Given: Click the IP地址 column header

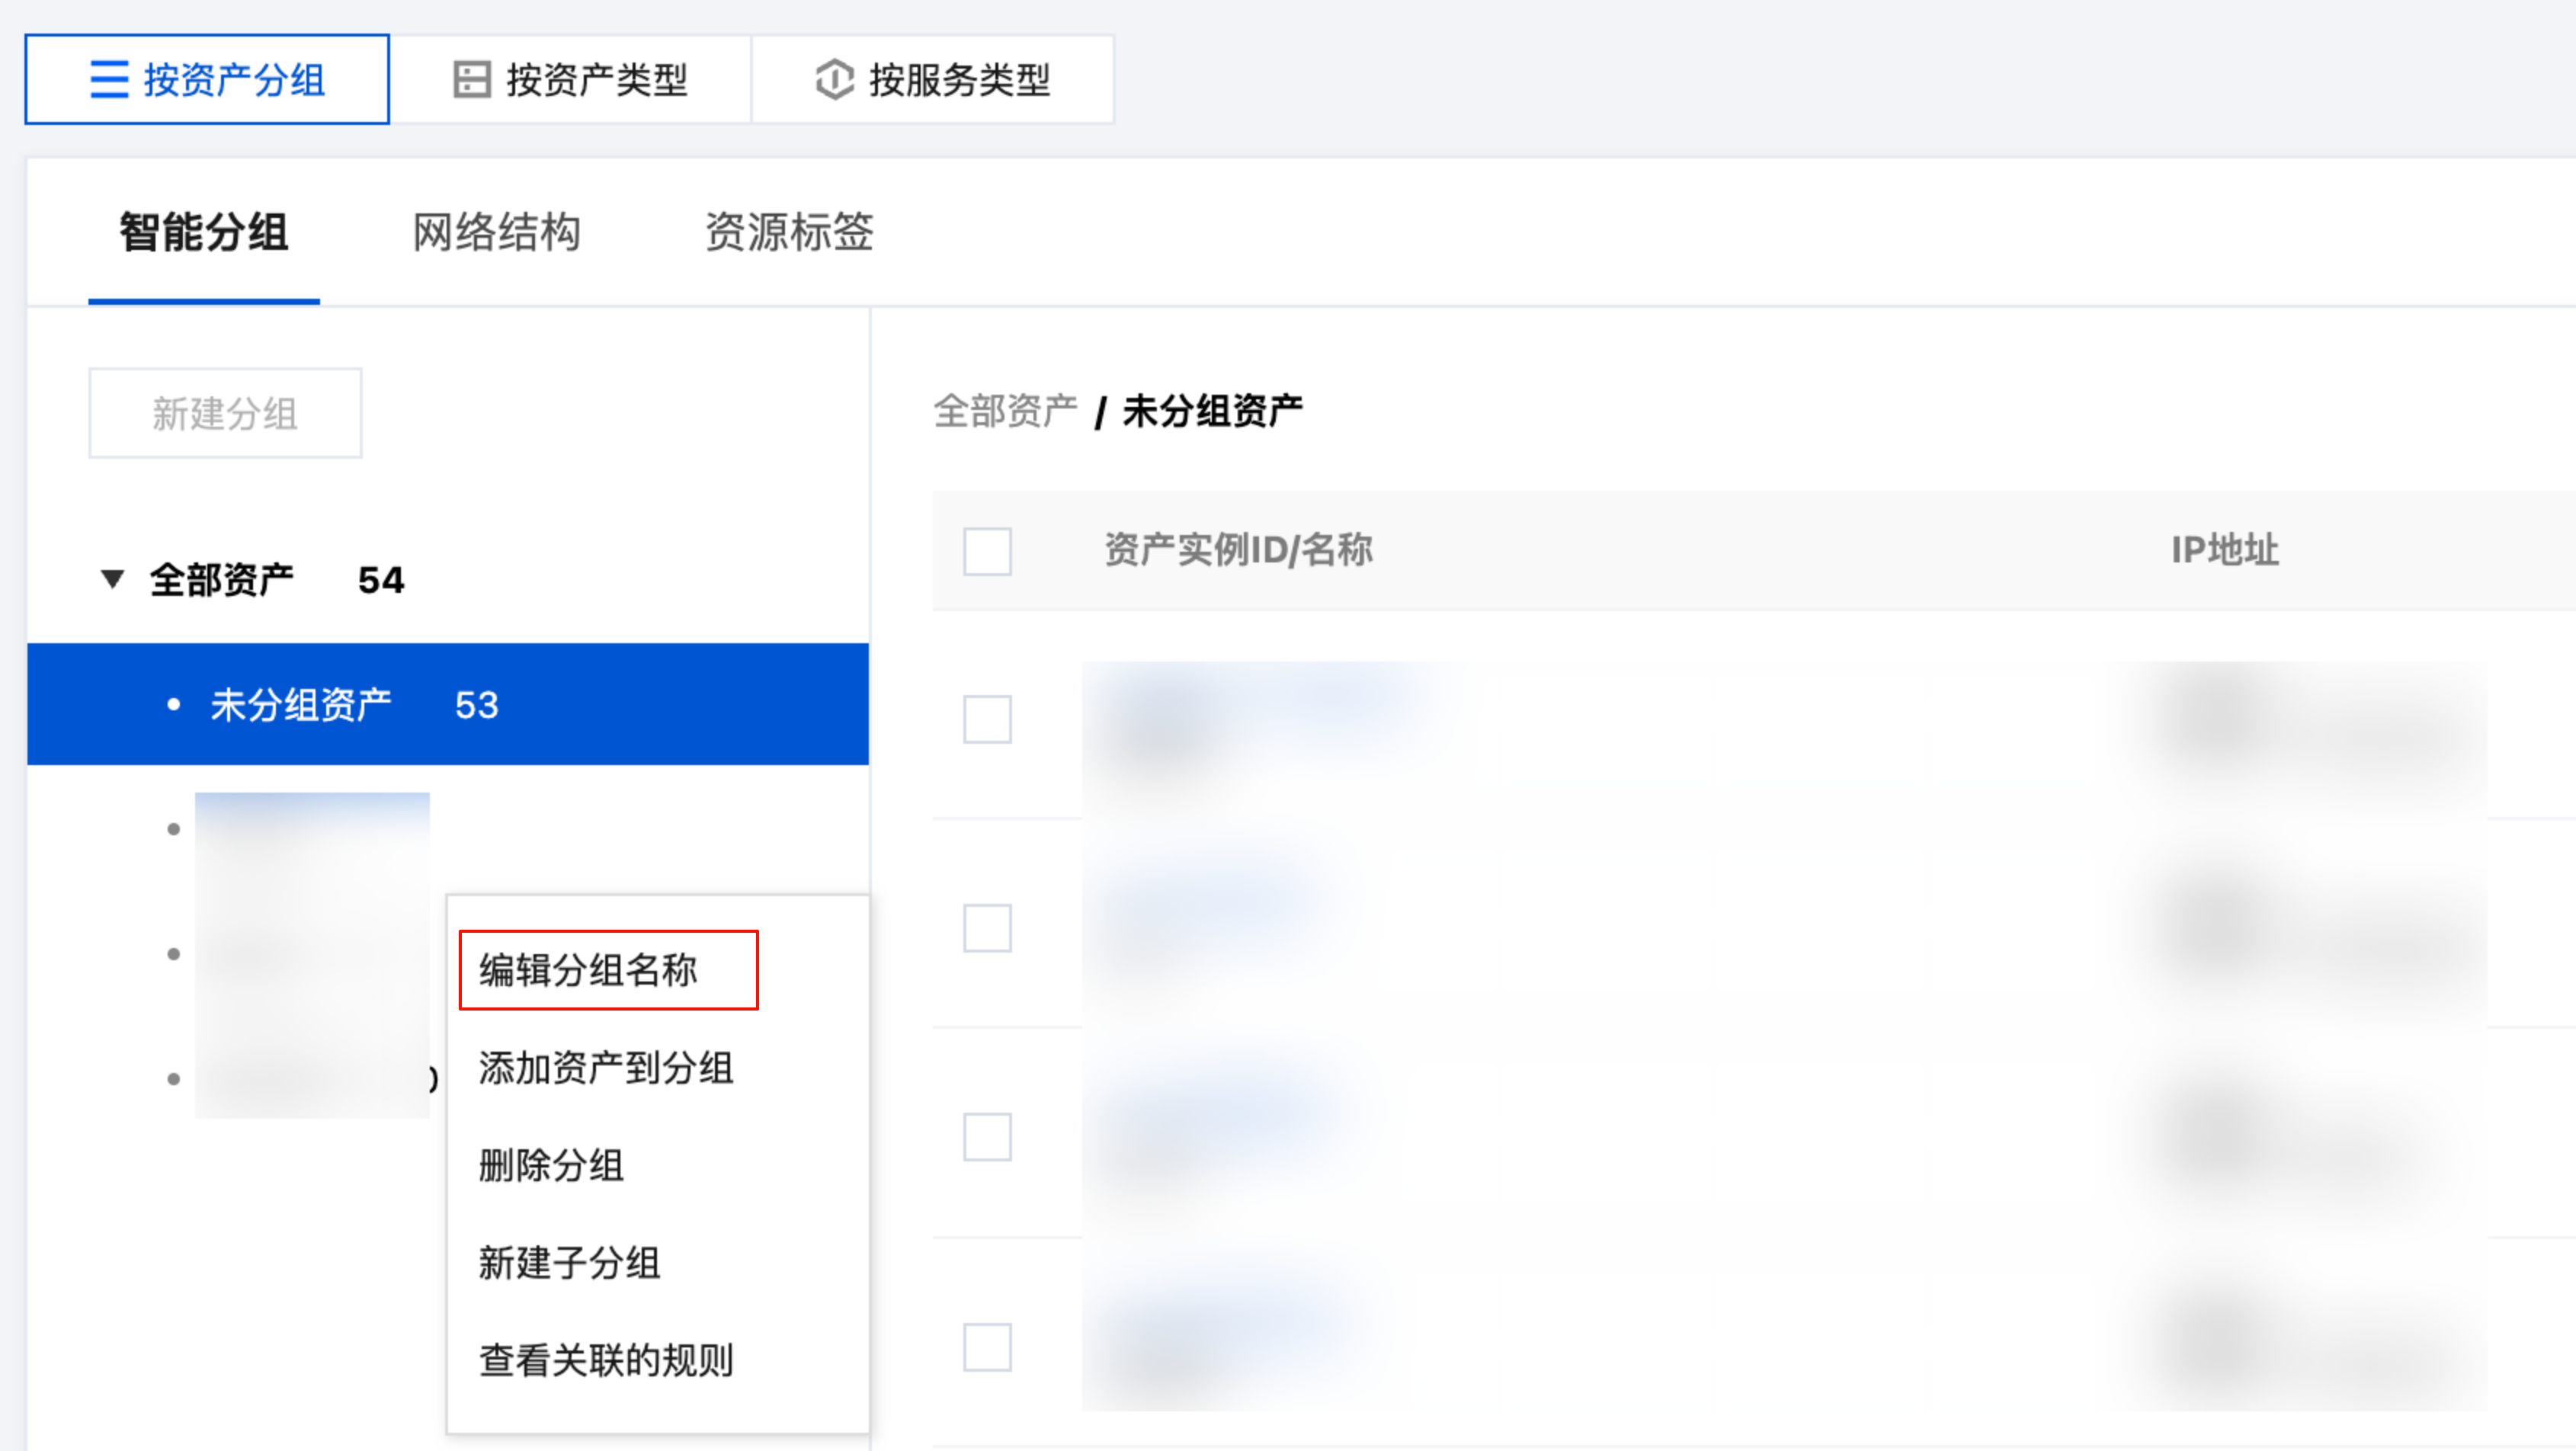Looking at the screenshot, I should (2225, 550).
